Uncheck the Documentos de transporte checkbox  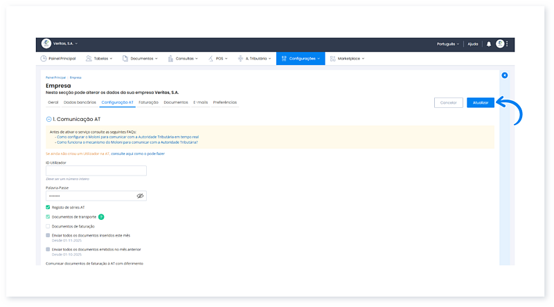[48, 216]
